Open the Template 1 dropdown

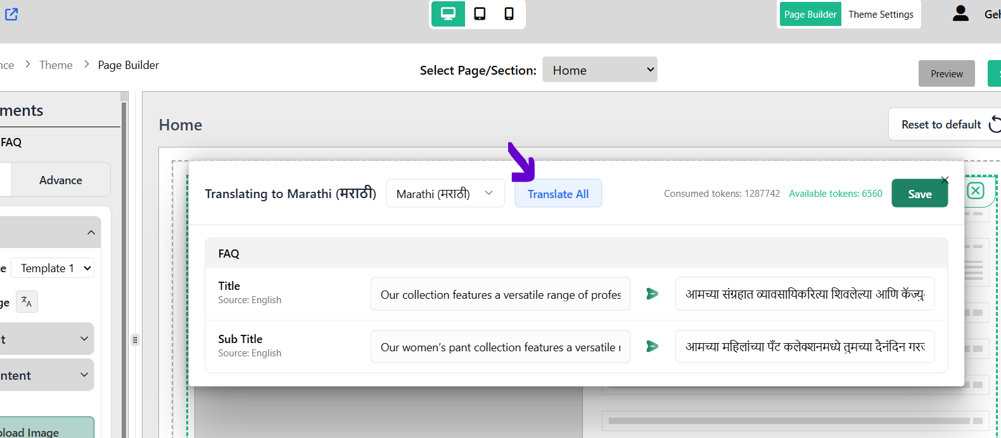(x=53, y=268)
